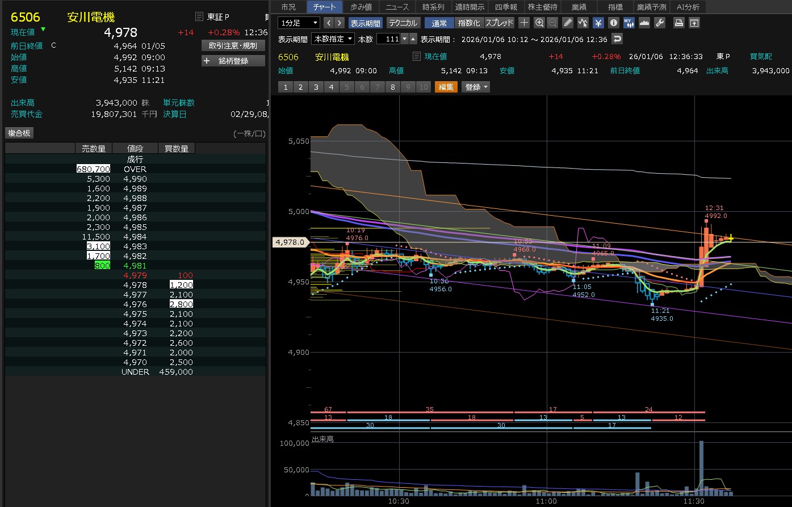Image resolution: width=792 pixels, height=507 pixels.
Task: Open the 本数指定 period type dropdown
Action: (333, 39)
